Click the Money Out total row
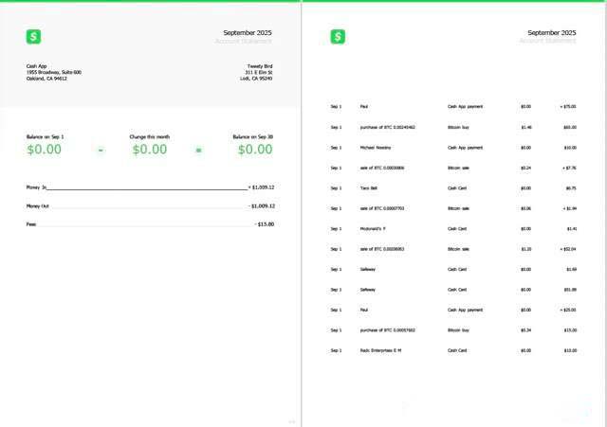The width and height of the screenshot is (607, 427). [x=150, y=205]
